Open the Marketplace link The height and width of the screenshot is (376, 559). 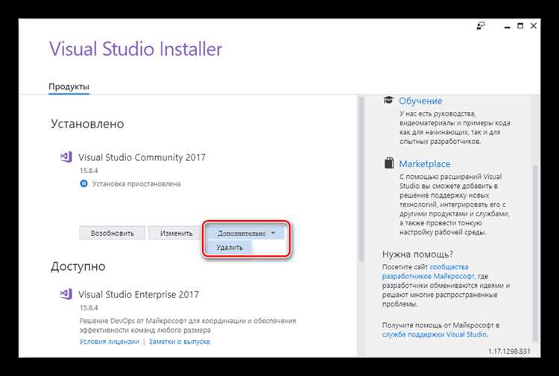(x=424, y=163)
